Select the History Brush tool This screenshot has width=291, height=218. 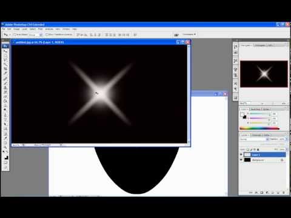click(x=5, y=92)
